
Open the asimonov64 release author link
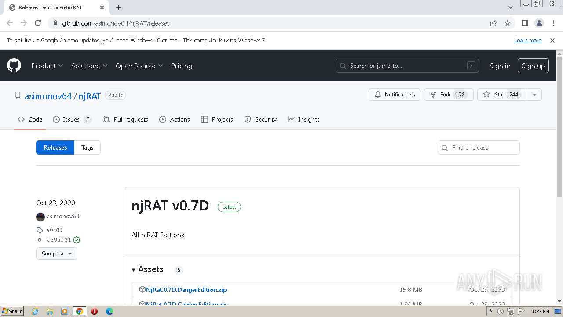point(63,216)
